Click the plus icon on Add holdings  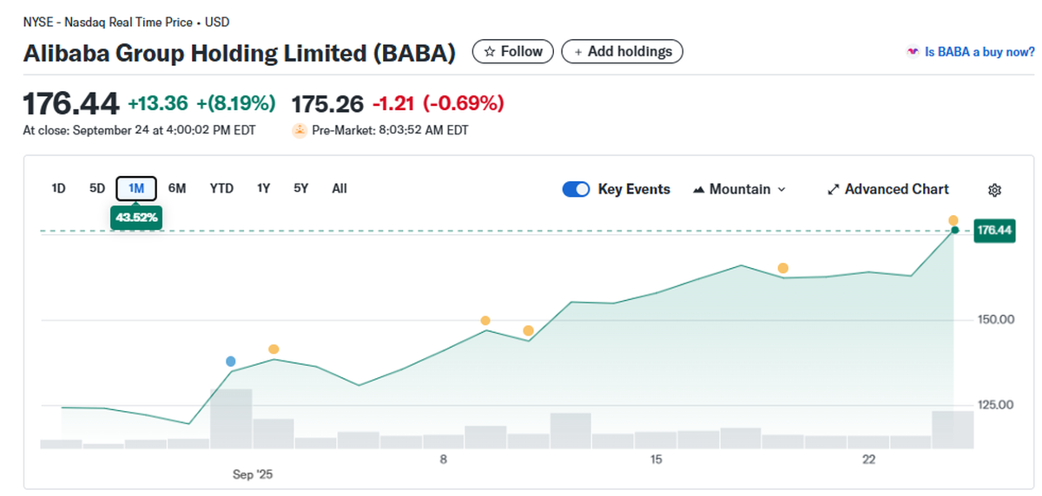[577, 52]
